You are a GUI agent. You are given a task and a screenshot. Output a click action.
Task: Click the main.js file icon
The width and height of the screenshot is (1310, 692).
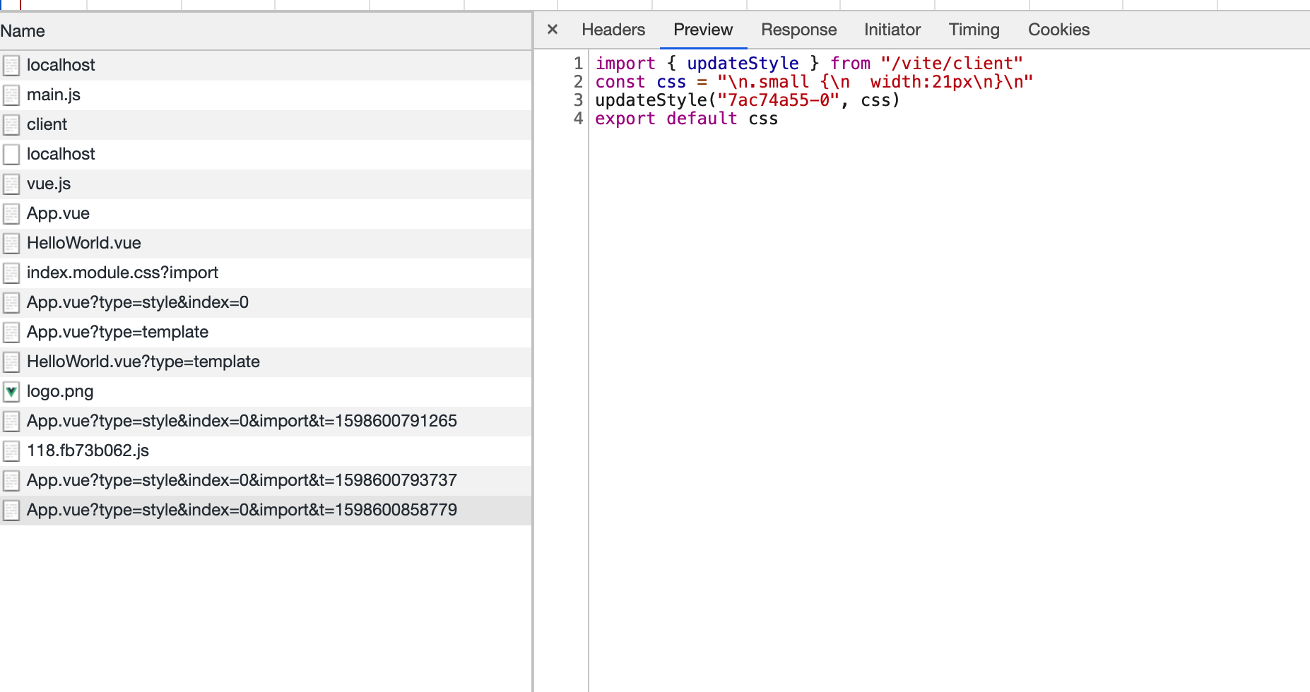pyautogui.click(x=11, y=95)
